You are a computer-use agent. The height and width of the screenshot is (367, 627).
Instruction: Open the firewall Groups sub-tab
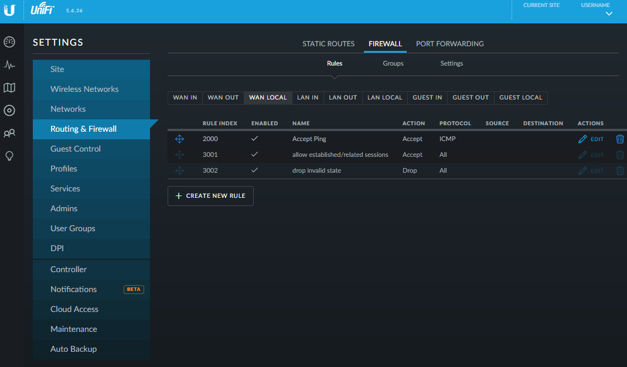click(x=393, y=63)
